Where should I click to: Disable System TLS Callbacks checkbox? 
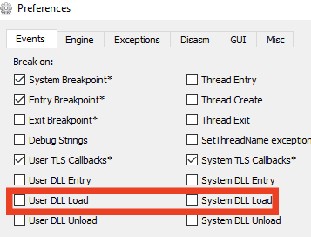pyautogui.click(x=192, y=160)
